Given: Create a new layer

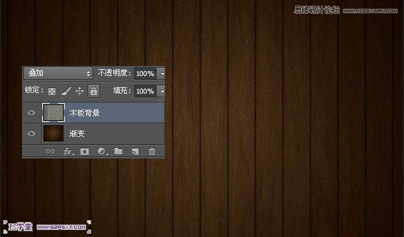Looking at the screenshot, I should click(x=135, y=152).
